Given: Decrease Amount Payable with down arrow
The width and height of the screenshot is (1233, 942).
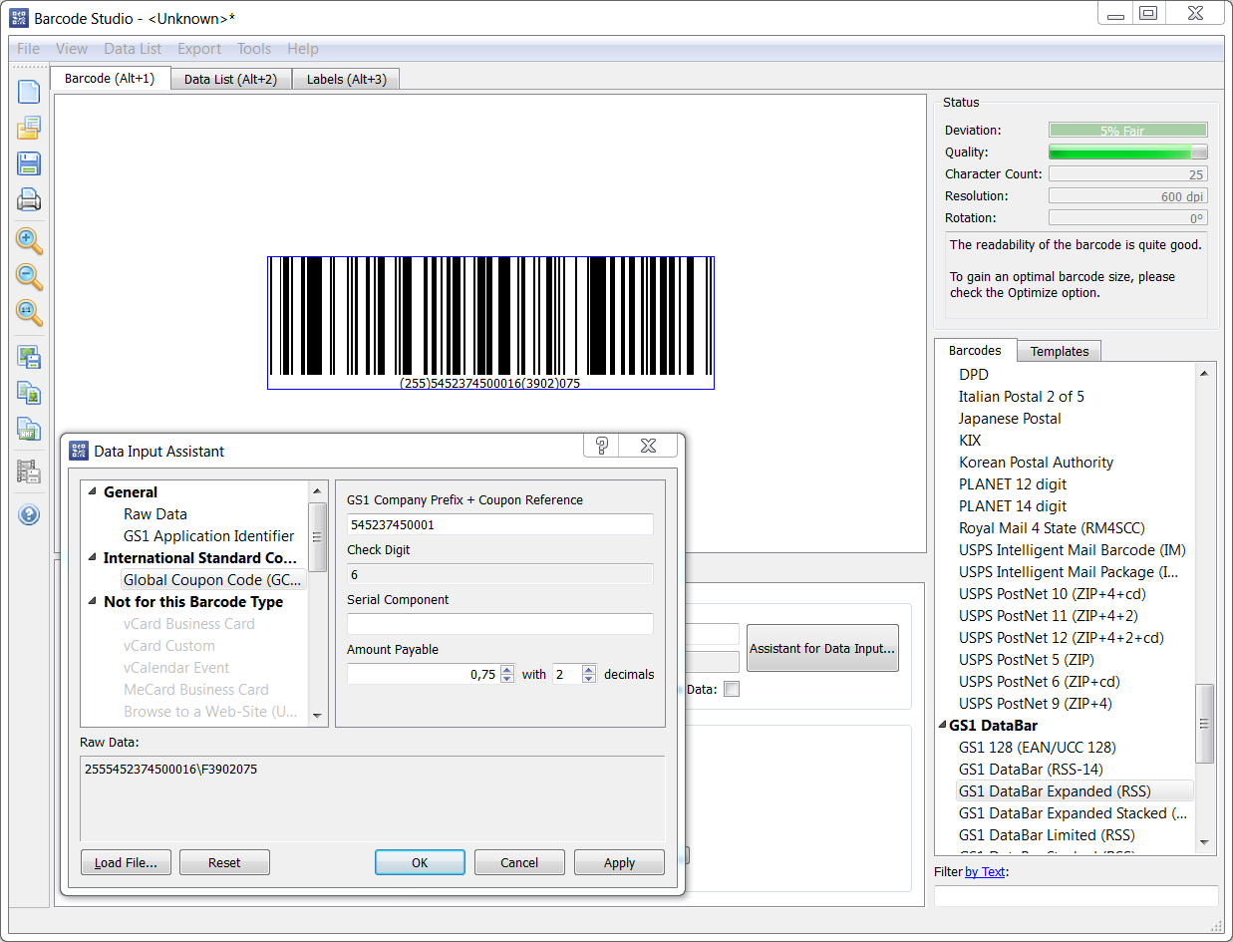Looking at the screenshot, I should (x=507, y=679).
